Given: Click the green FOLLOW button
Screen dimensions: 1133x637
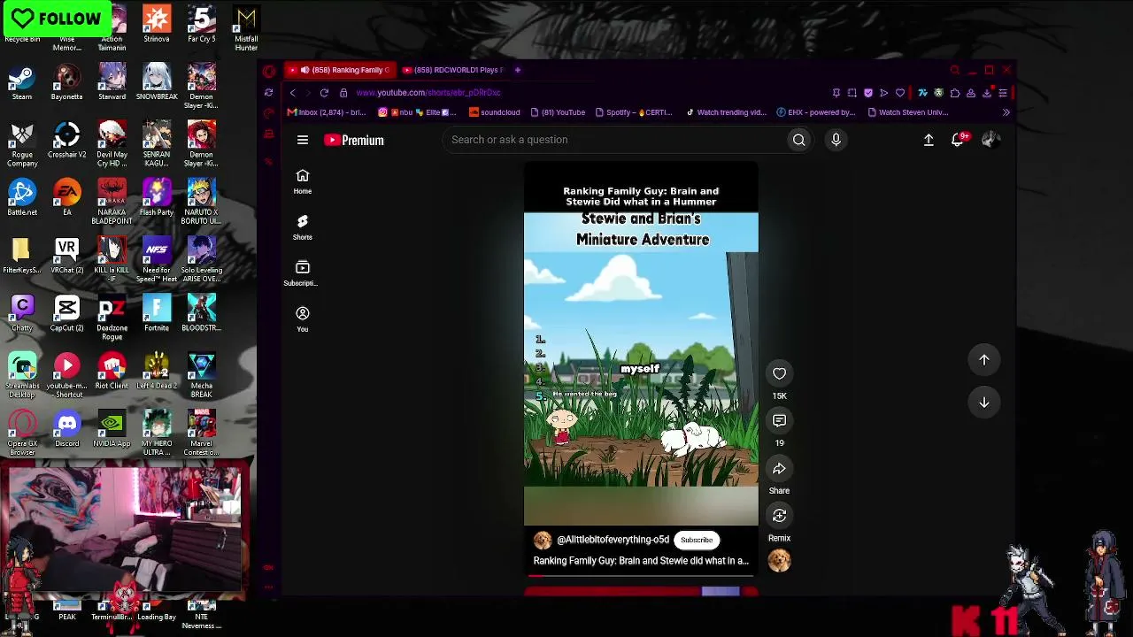Looking at the screenshot, I should click(x=57, y=19).
